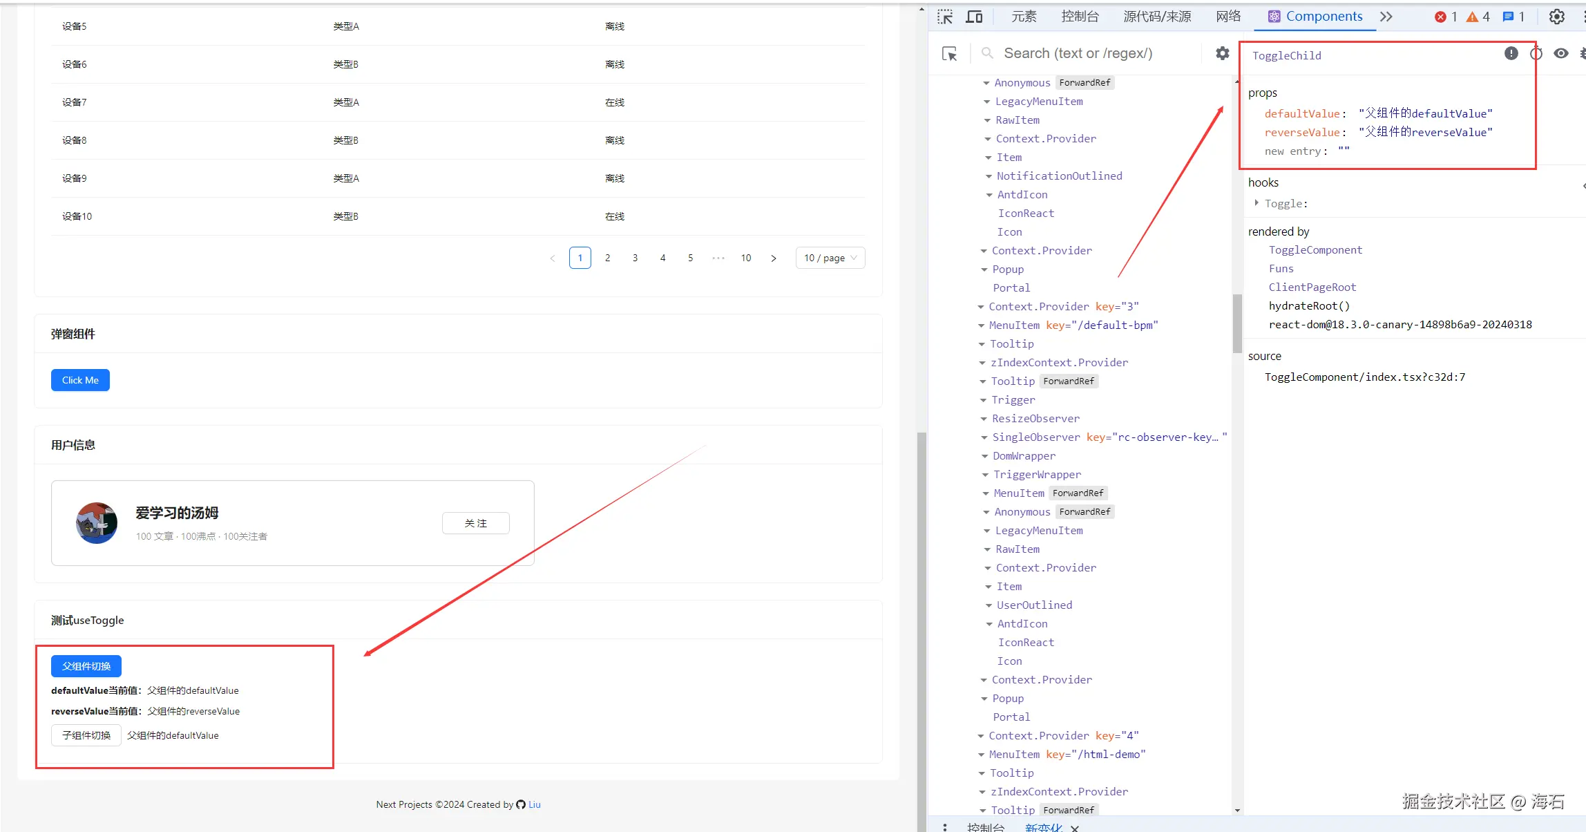
Task: Click the warning count triangle badge
Action: 1478,17
